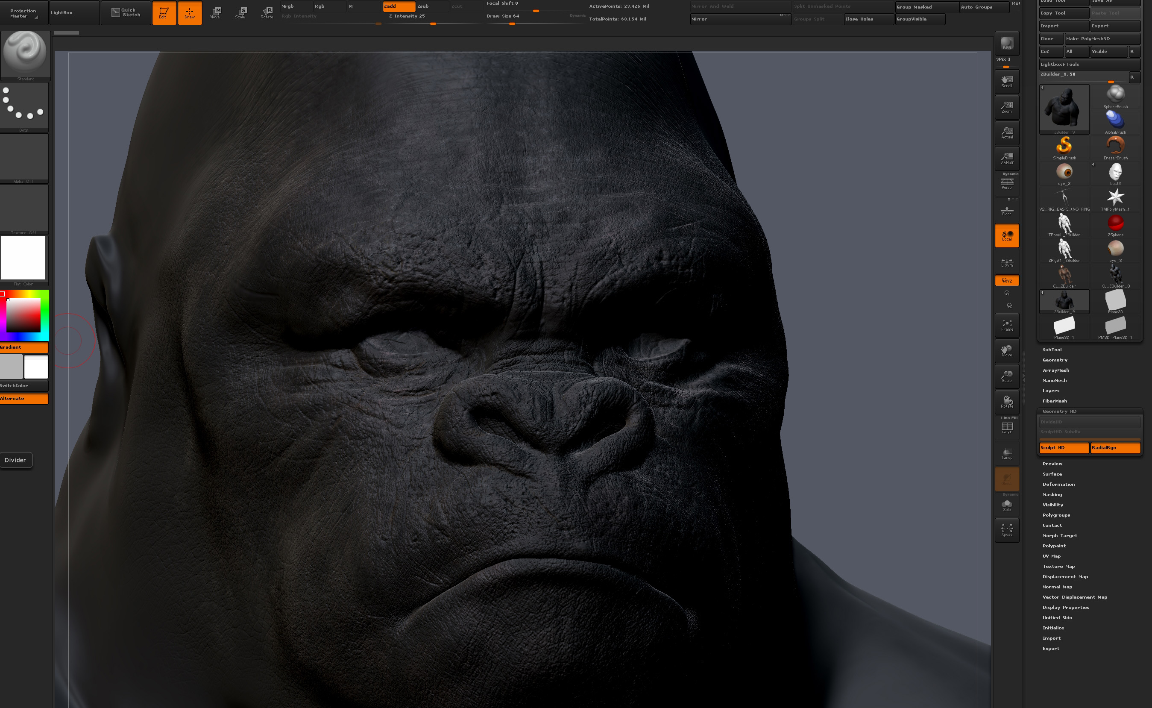Expand the Geometry section
Screen dimensions: 1152x708
coord(1055,360)
